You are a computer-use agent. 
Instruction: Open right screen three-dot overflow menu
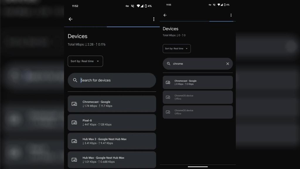pos(231,15)
